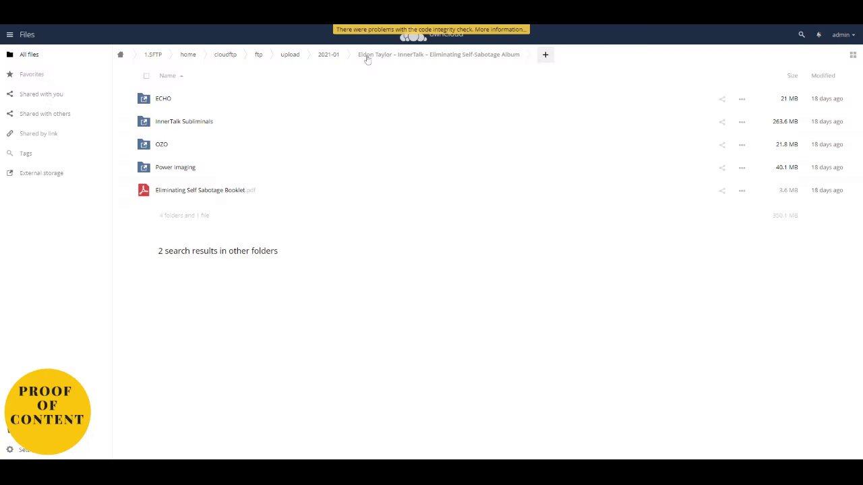Viewport: 863px width, 485px height.
Task: Click the Files app title
Action: point(27,34)
